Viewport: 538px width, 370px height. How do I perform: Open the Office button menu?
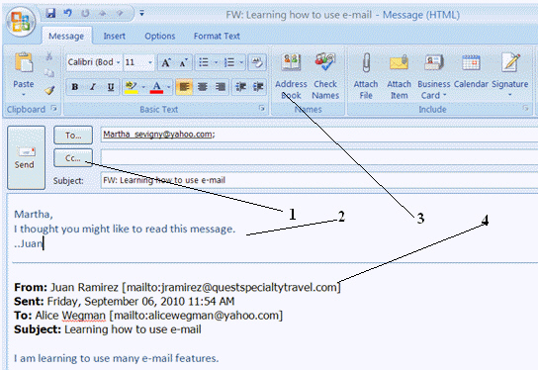point(21,22)
